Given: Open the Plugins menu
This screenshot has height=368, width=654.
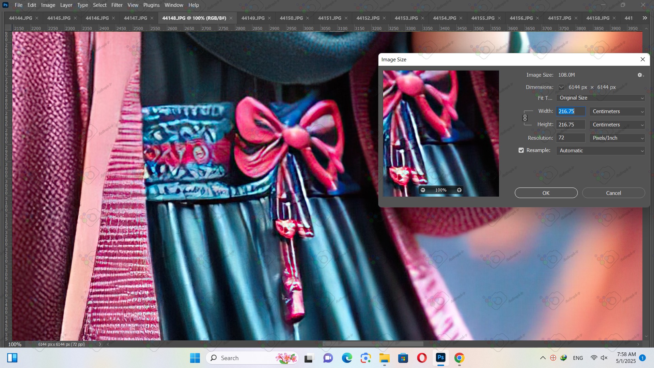Looking at the screenshot, I should tap(151, 5).
